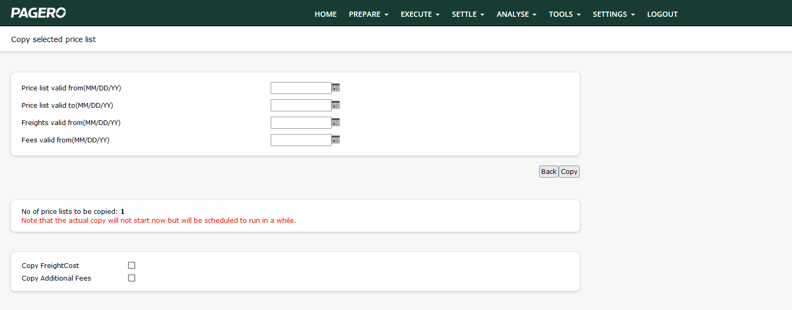Go to the Home page

pos(325,14)
